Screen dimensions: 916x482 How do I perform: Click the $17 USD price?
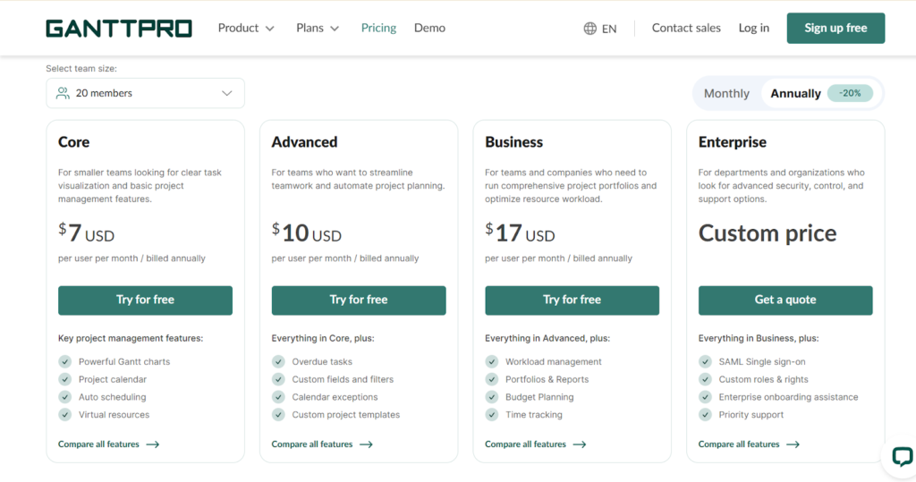[520, 233]
